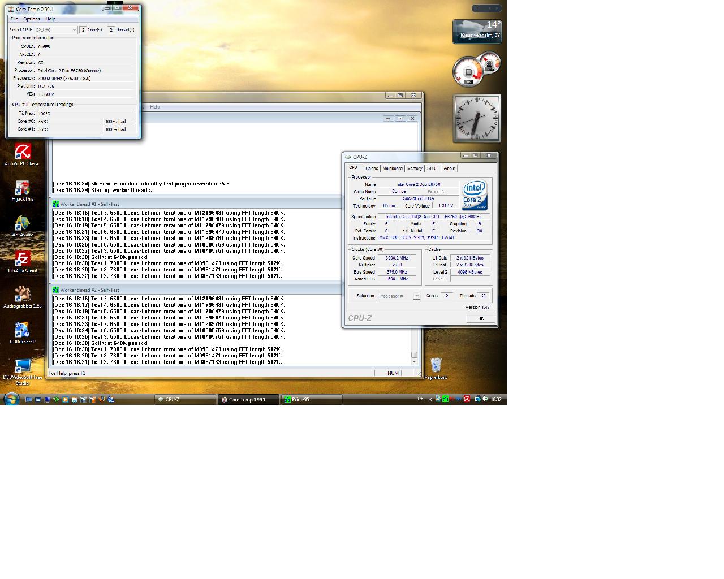Click the AntiVir umbrella icon in system tray

(x=467, y=399)
